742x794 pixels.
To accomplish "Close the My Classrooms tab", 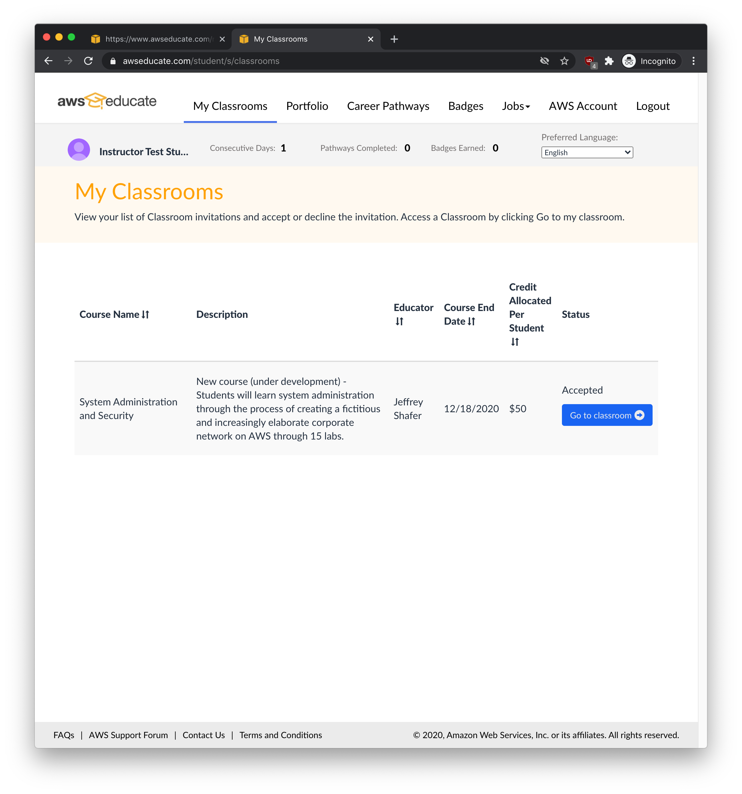I will [370, 39].
